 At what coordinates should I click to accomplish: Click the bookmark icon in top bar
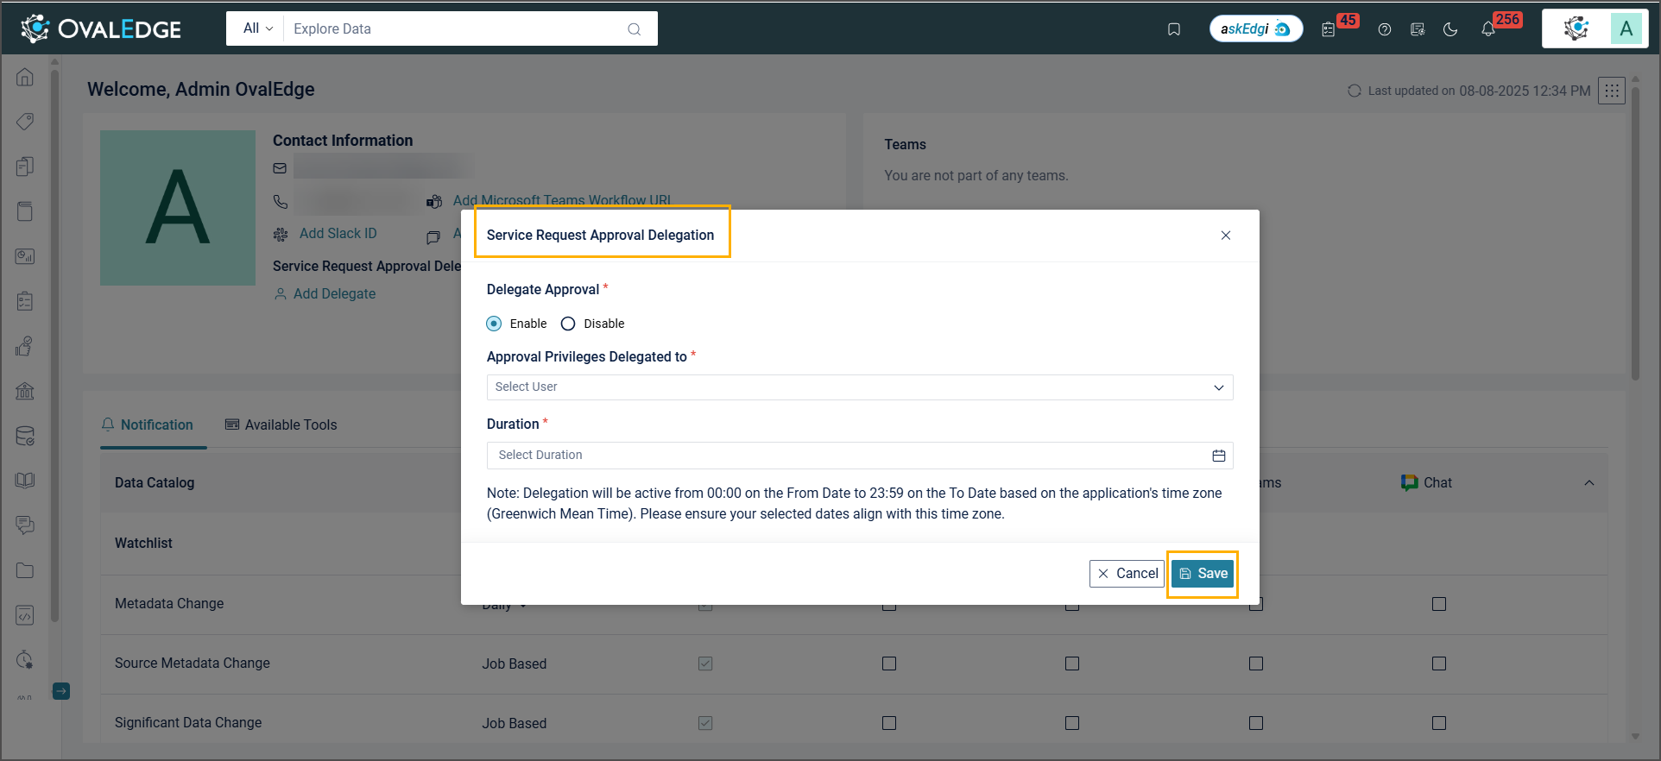(1173, 29)
